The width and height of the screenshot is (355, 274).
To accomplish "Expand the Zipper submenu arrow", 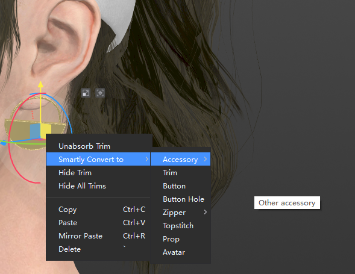I will click(205, 212).
